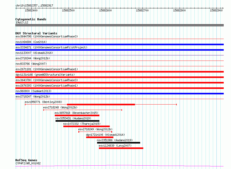Click ruler tick label 15882900
Image resolution: width=231 pixels, height=169 pixels.
[x=216, y=10]
